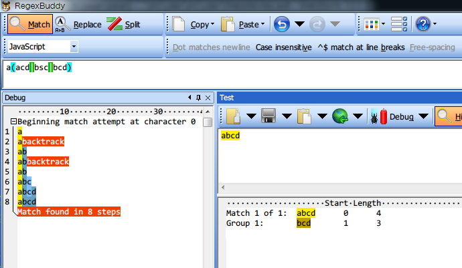Open dropdown next to Save icon
The width and height of the screenshot is (462, 268).
(287, 117)
